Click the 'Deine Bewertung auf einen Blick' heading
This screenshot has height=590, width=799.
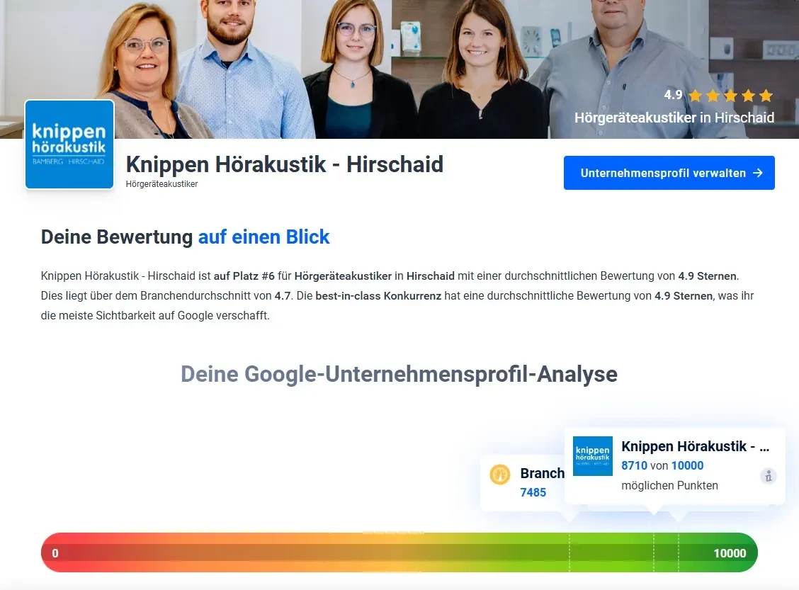point(185,237)
